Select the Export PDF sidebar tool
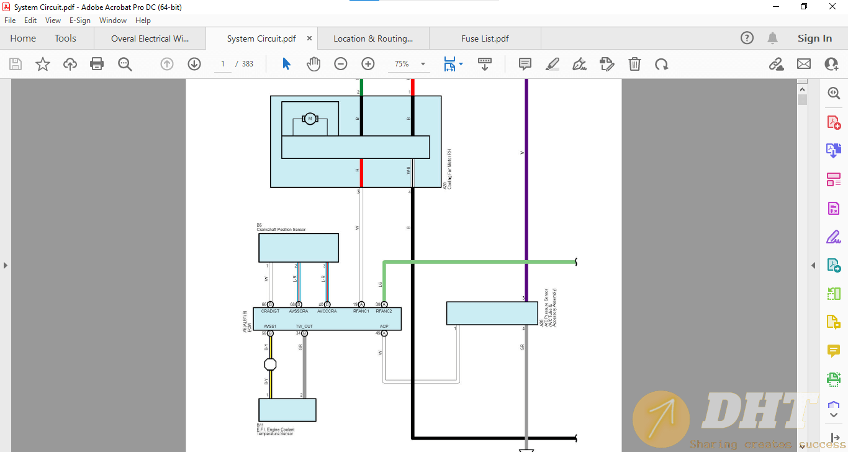Viewport: 848px width, 452px height. 832,150
